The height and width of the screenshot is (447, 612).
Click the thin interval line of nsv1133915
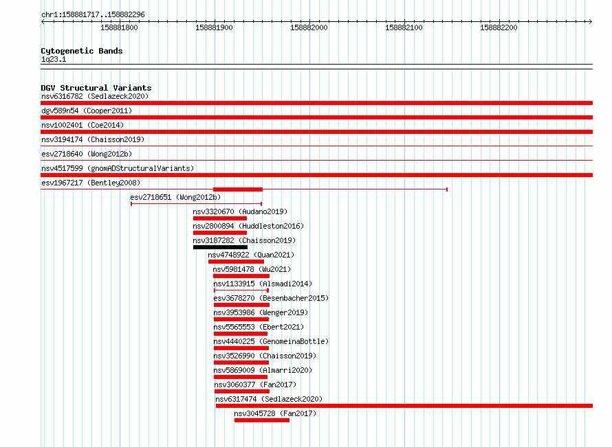(x=241, y=290)
